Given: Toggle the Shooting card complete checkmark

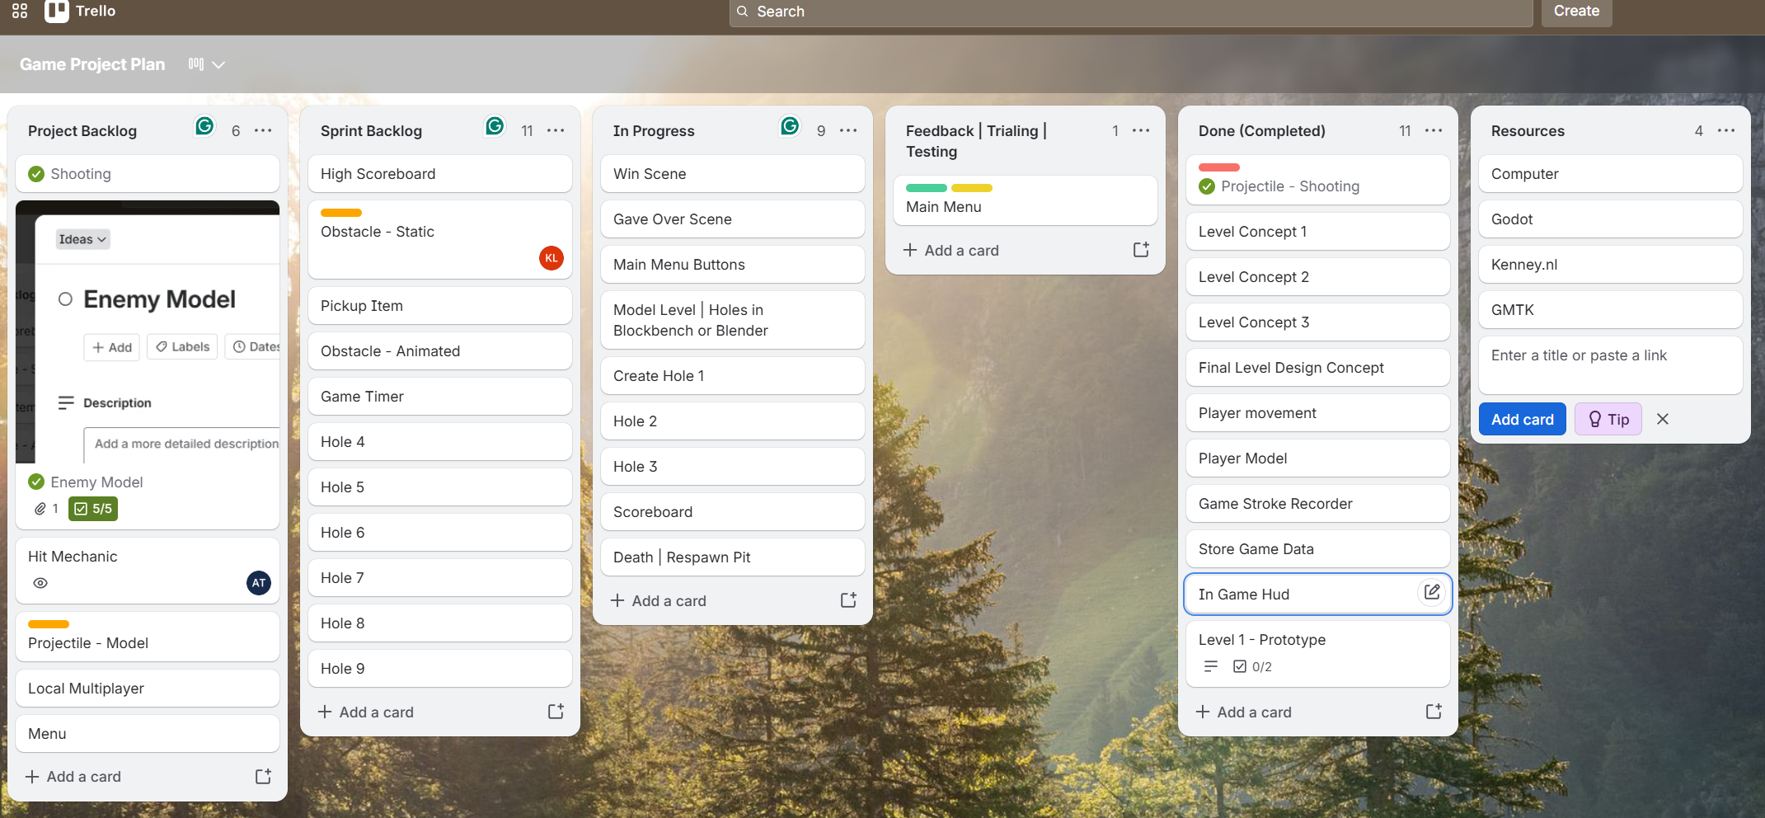Looking at the screenshot, I should coord(36,174).
